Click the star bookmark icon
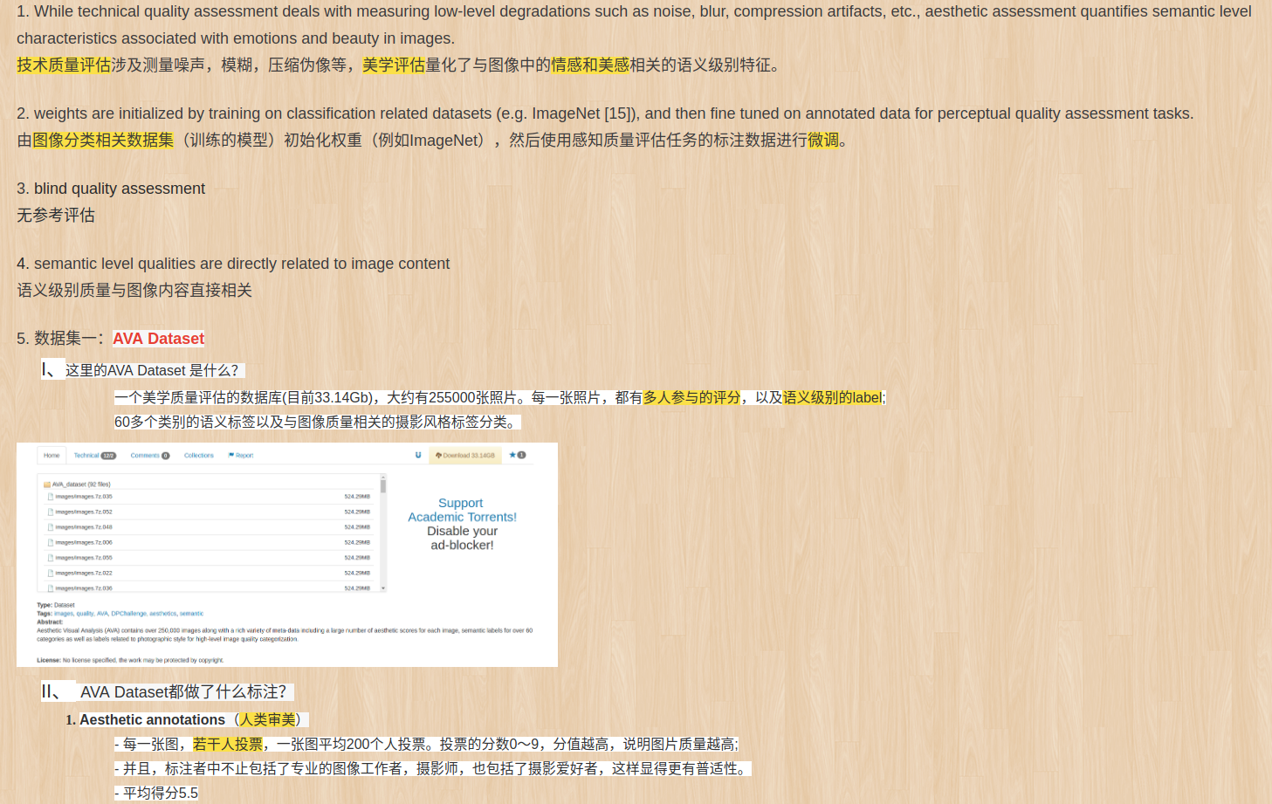 tap(512, 455)
